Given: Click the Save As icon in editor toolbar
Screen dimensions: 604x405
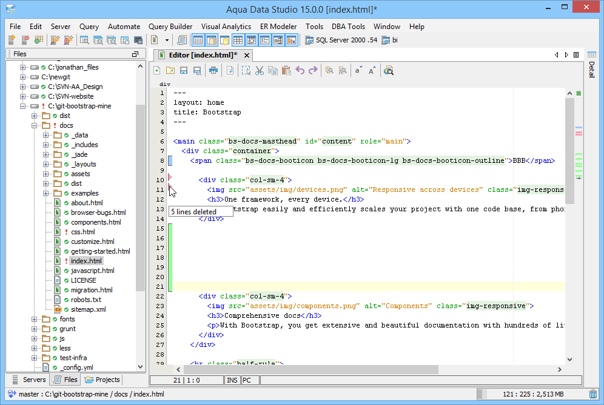Looking at the screenshot, I should click(197, 70).
